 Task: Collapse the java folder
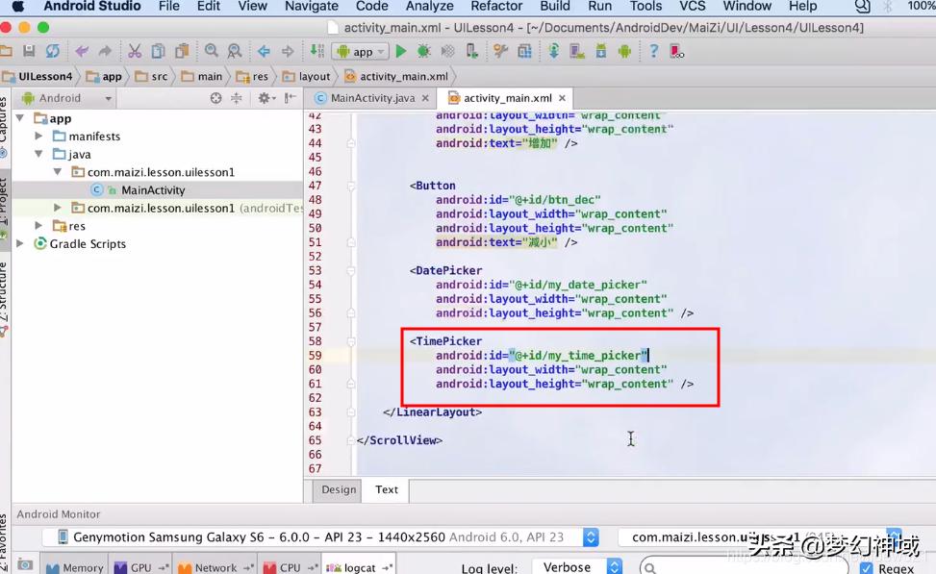click(x=38, y=154)
